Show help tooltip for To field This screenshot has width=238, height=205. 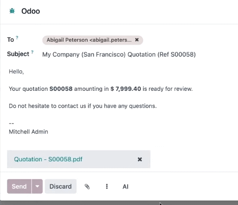[17, 38]
